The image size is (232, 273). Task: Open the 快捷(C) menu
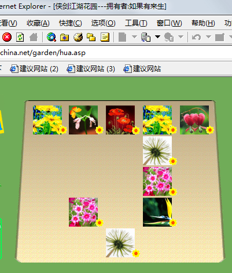point(71,23)
